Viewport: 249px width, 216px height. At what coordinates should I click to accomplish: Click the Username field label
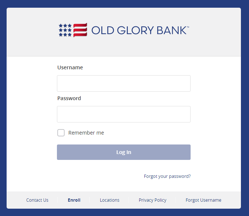pyautogui.click(x=70, y=67)
